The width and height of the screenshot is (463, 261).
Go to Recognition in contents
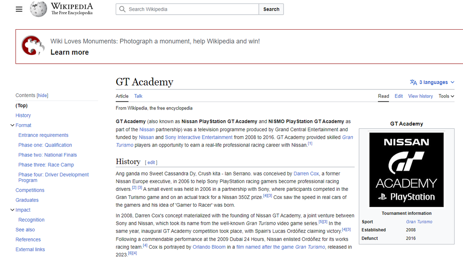coord(31,220)
